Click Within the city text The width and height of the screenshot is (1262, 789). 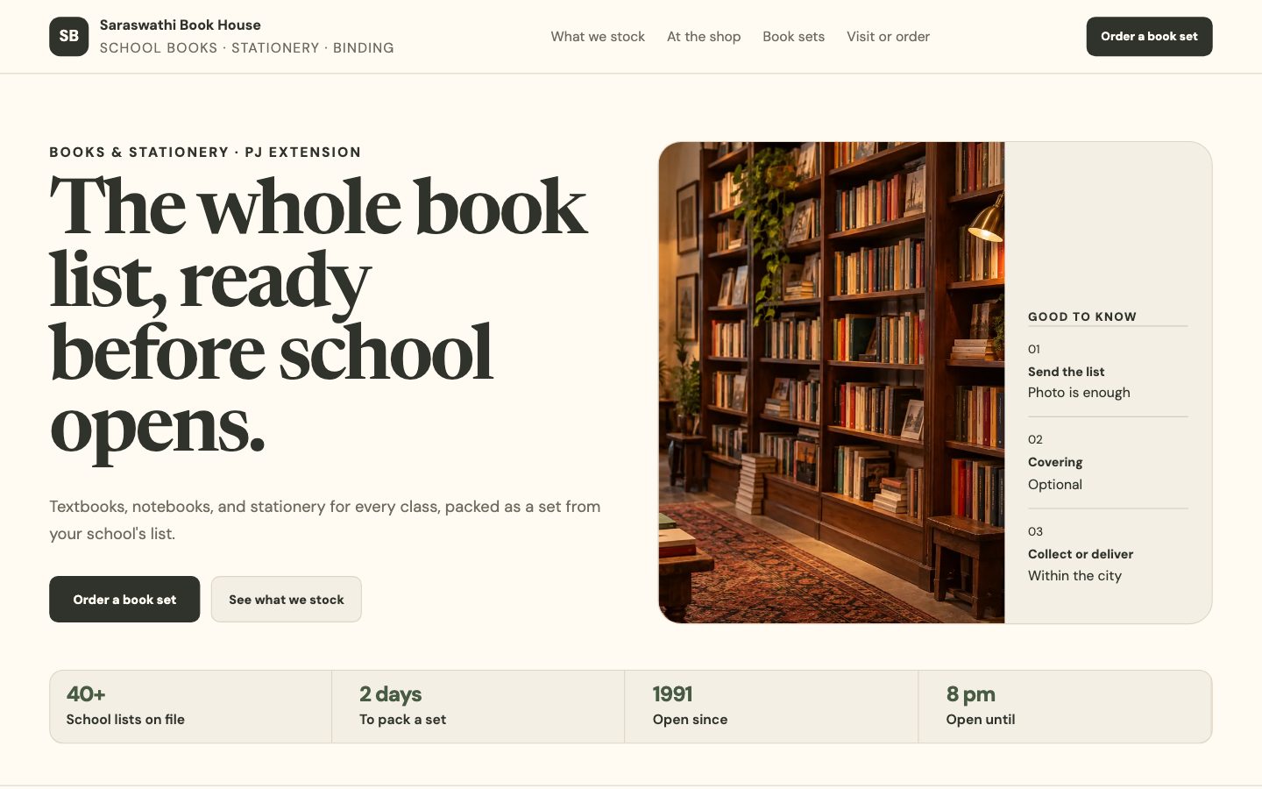coord(1074,576)
